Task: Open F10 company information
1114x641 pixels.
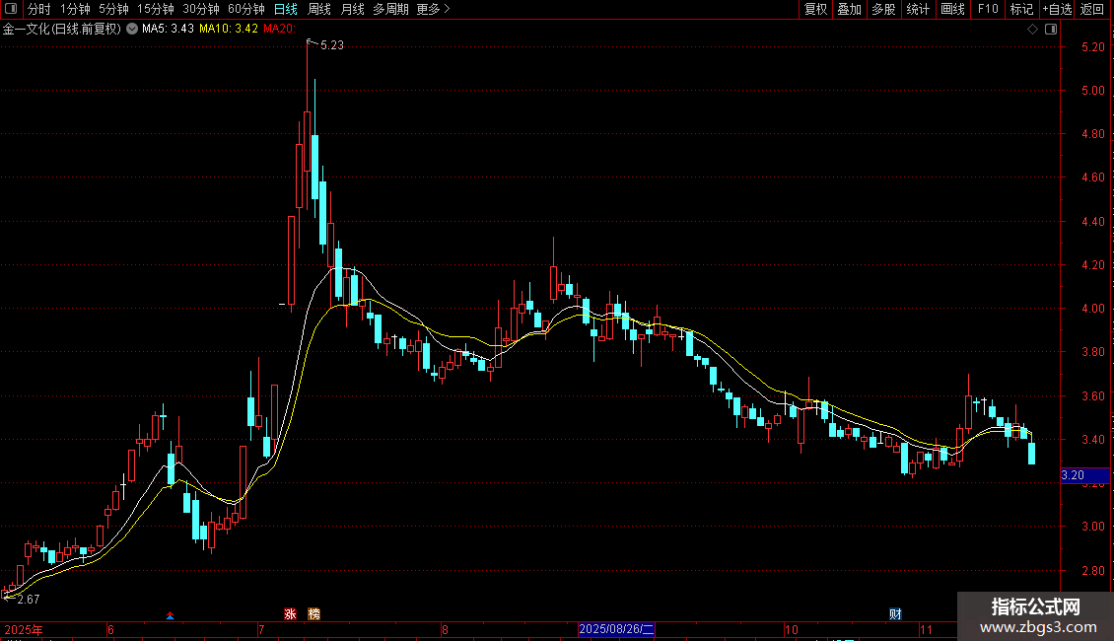Action: (x=988, y=9)
